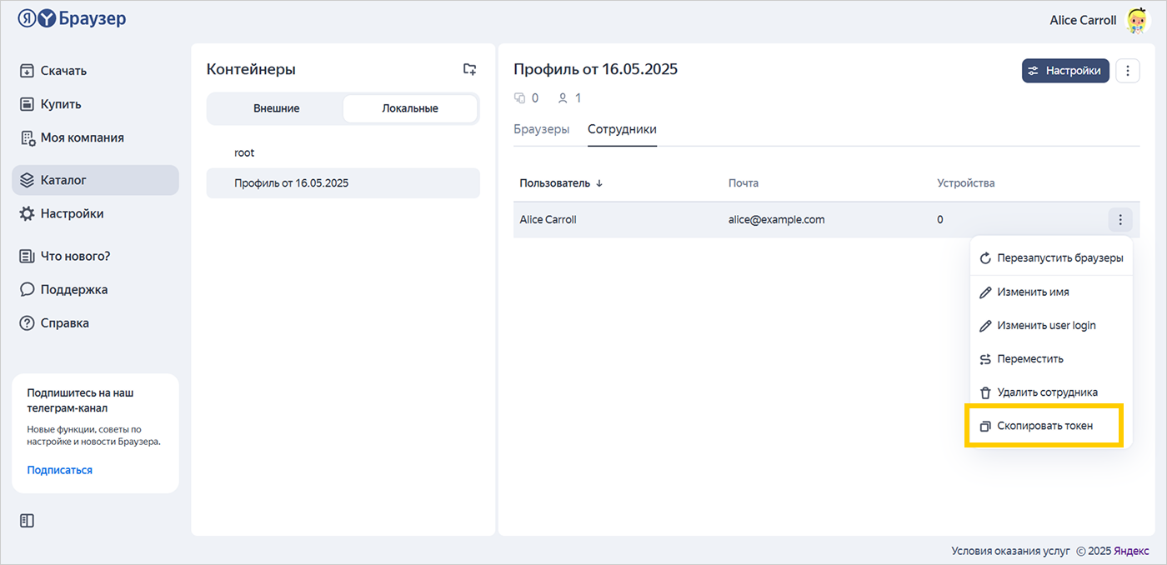Click the Alice Carroll user cell

tap(548, 220)
